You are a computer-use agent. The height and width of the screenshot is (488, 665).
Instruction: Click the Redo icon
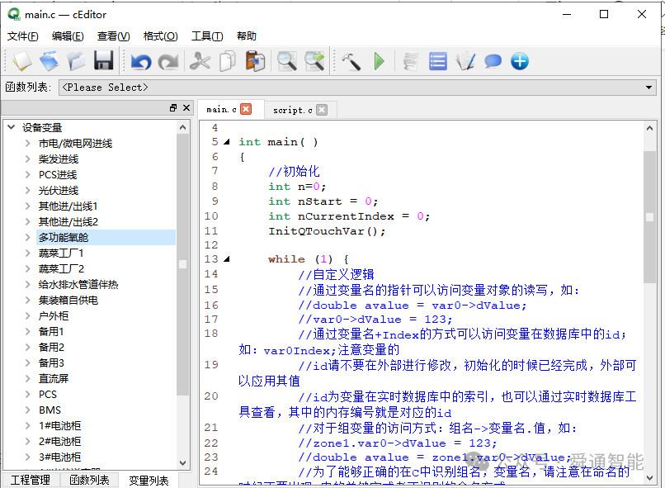pos(168,60)
